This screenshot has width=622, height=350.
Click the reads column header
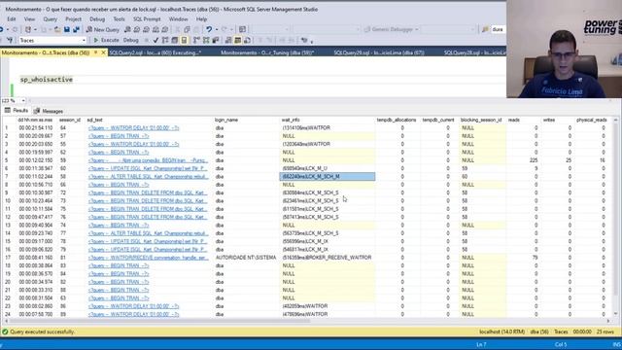tap(514, 120)
